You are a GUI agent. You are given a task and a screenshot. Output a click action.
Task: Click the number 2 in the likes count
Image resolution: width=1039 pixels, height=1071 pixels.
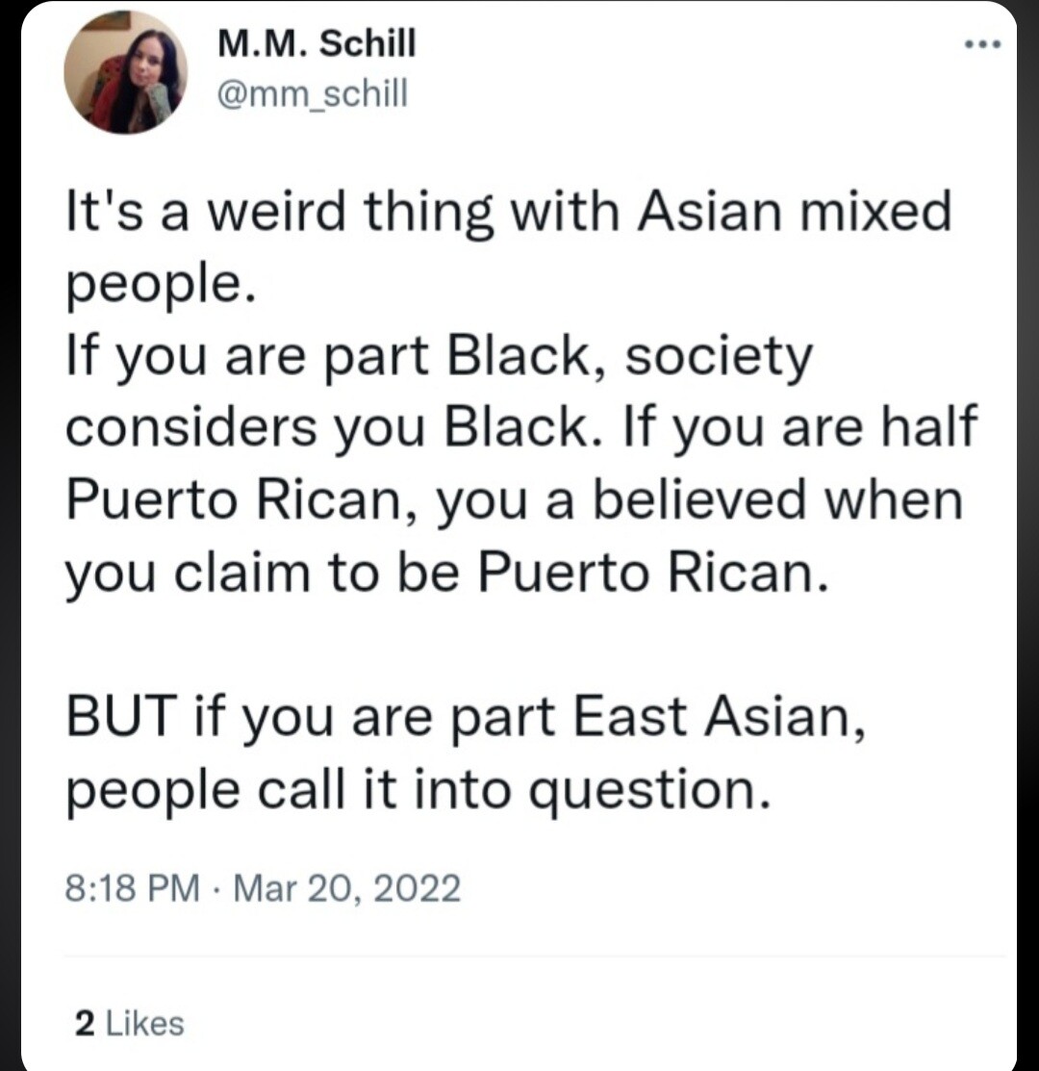(x=85, y=1023)
